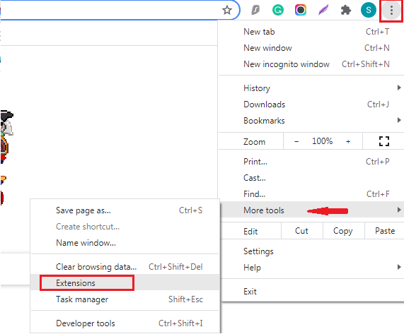404x334 pixels.
Task: Open the Extensions puzzle piece menu
Action: coord(346,11)
